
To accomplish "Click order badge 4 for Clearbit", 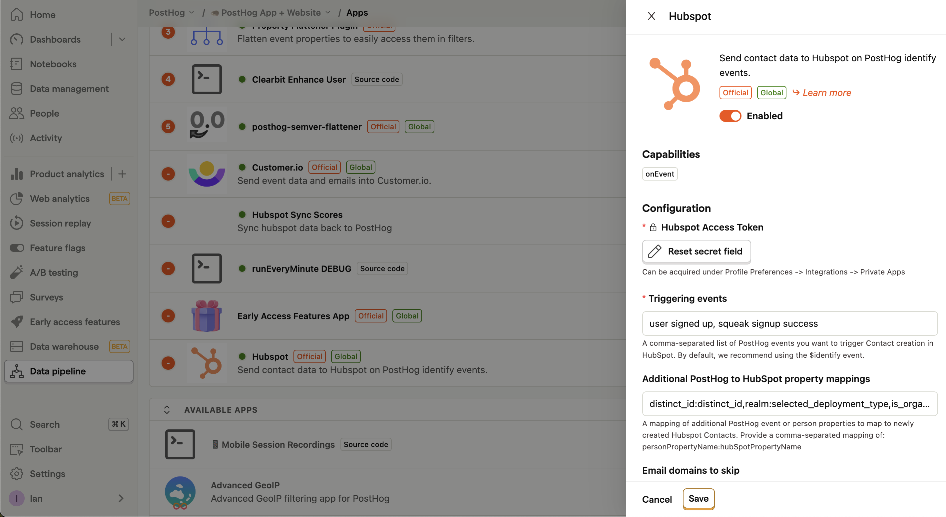I will [x=168, y=79].
